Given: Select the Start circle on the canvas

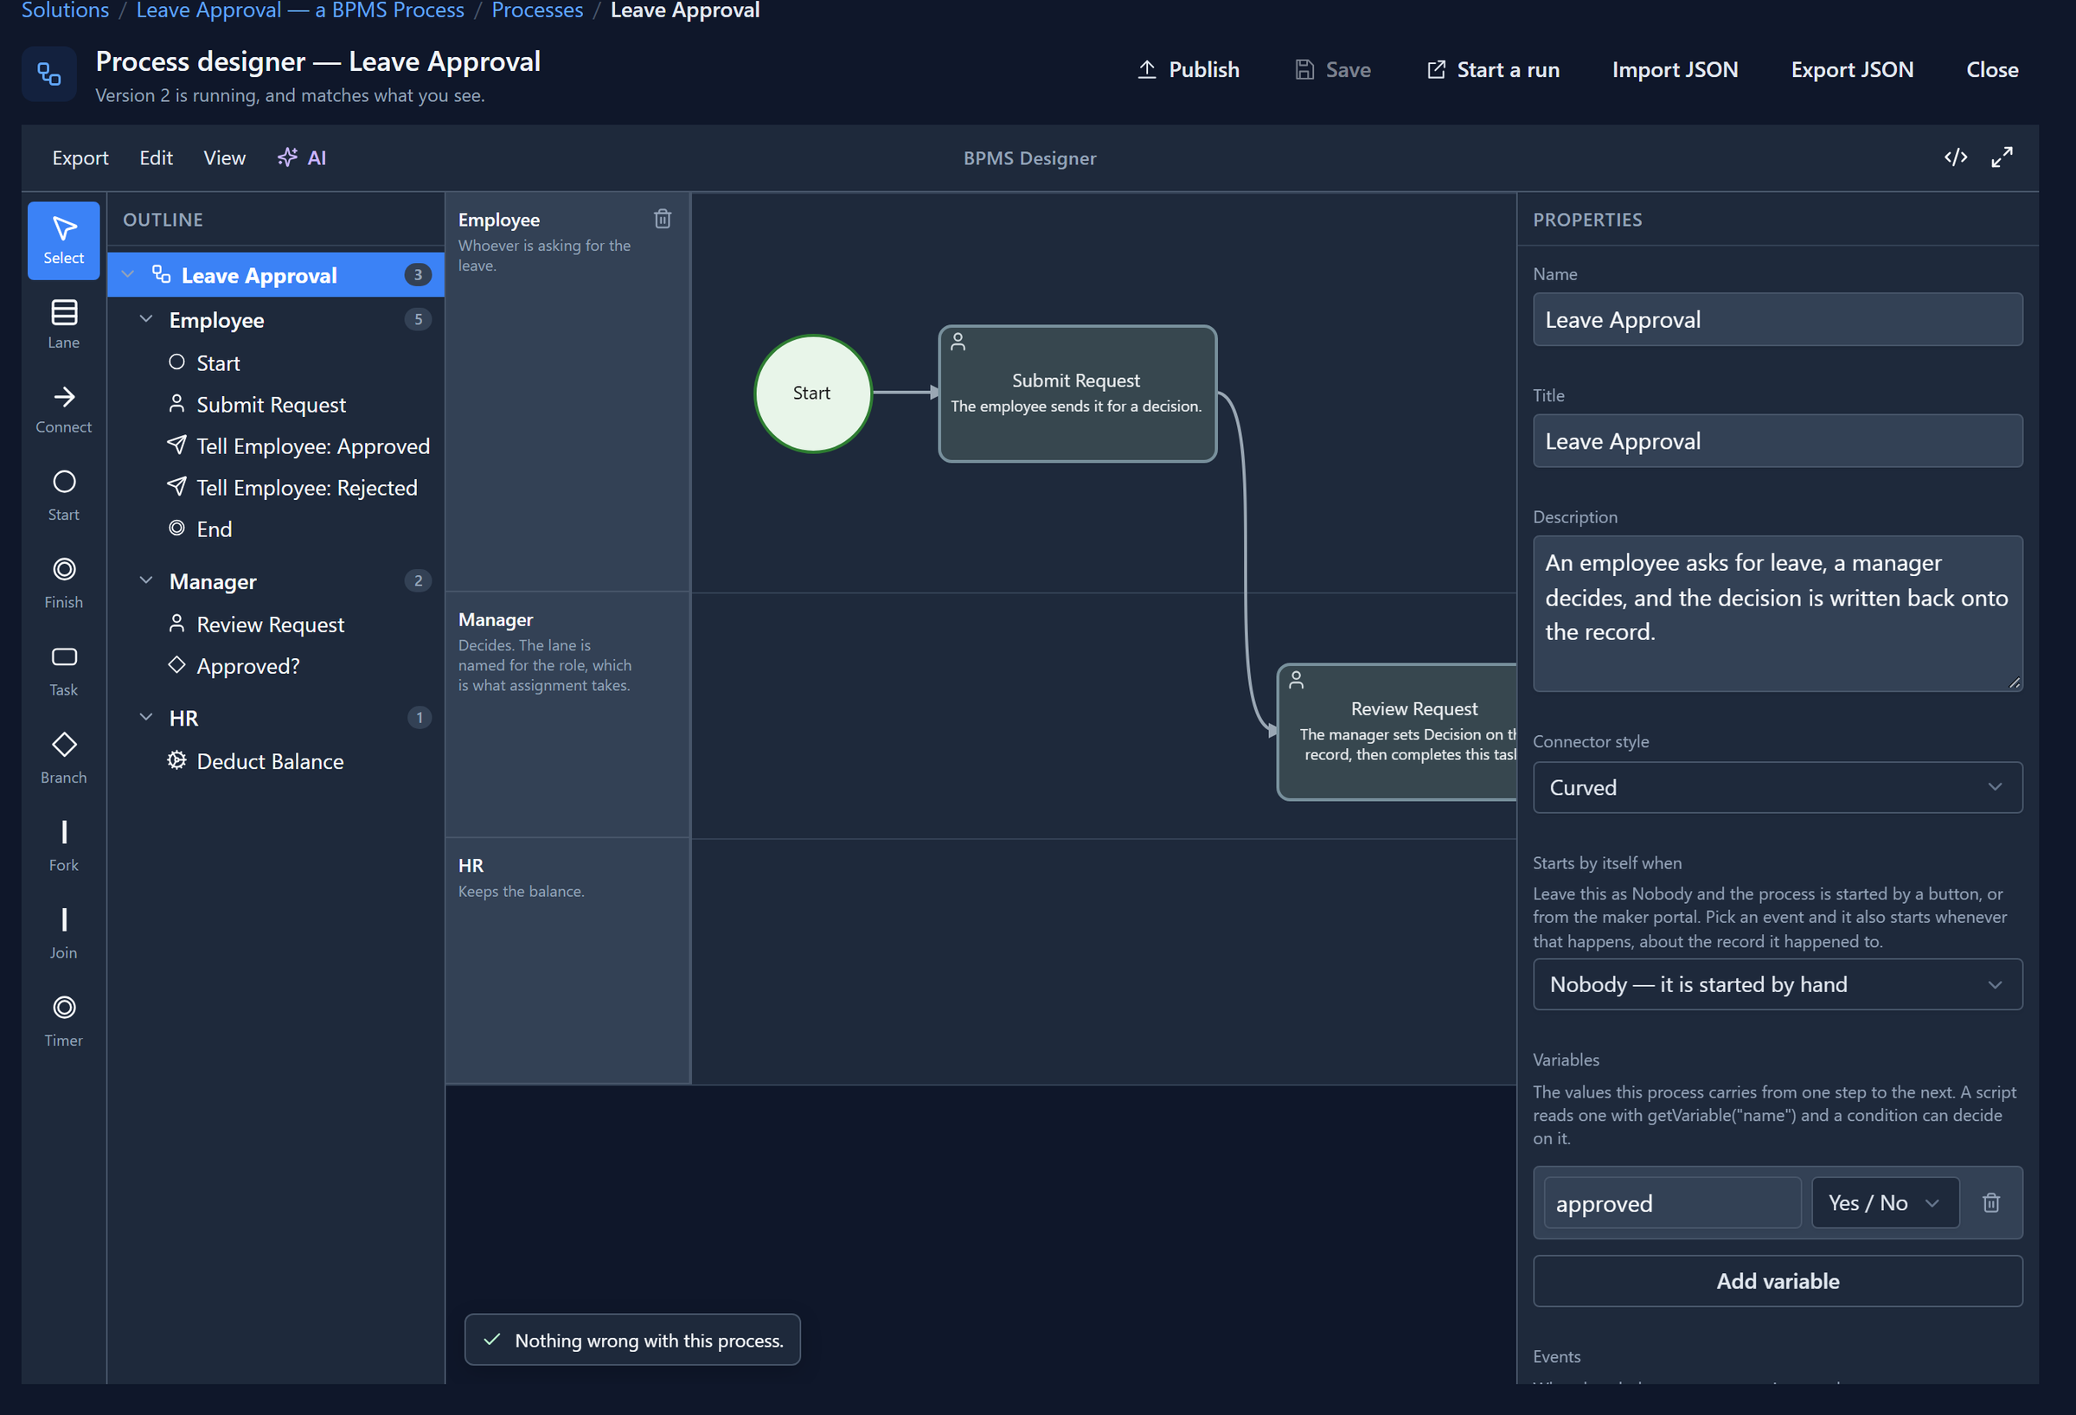Looking at the screenshot, I should (812, 393).
